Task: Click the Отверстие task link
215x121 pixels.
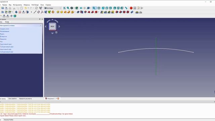Action: [4, 37]
